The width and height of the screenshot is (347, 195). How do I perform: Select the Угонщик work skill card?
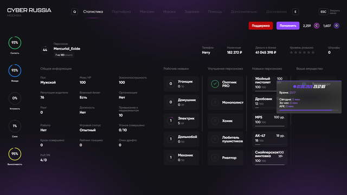click(181, 84)
